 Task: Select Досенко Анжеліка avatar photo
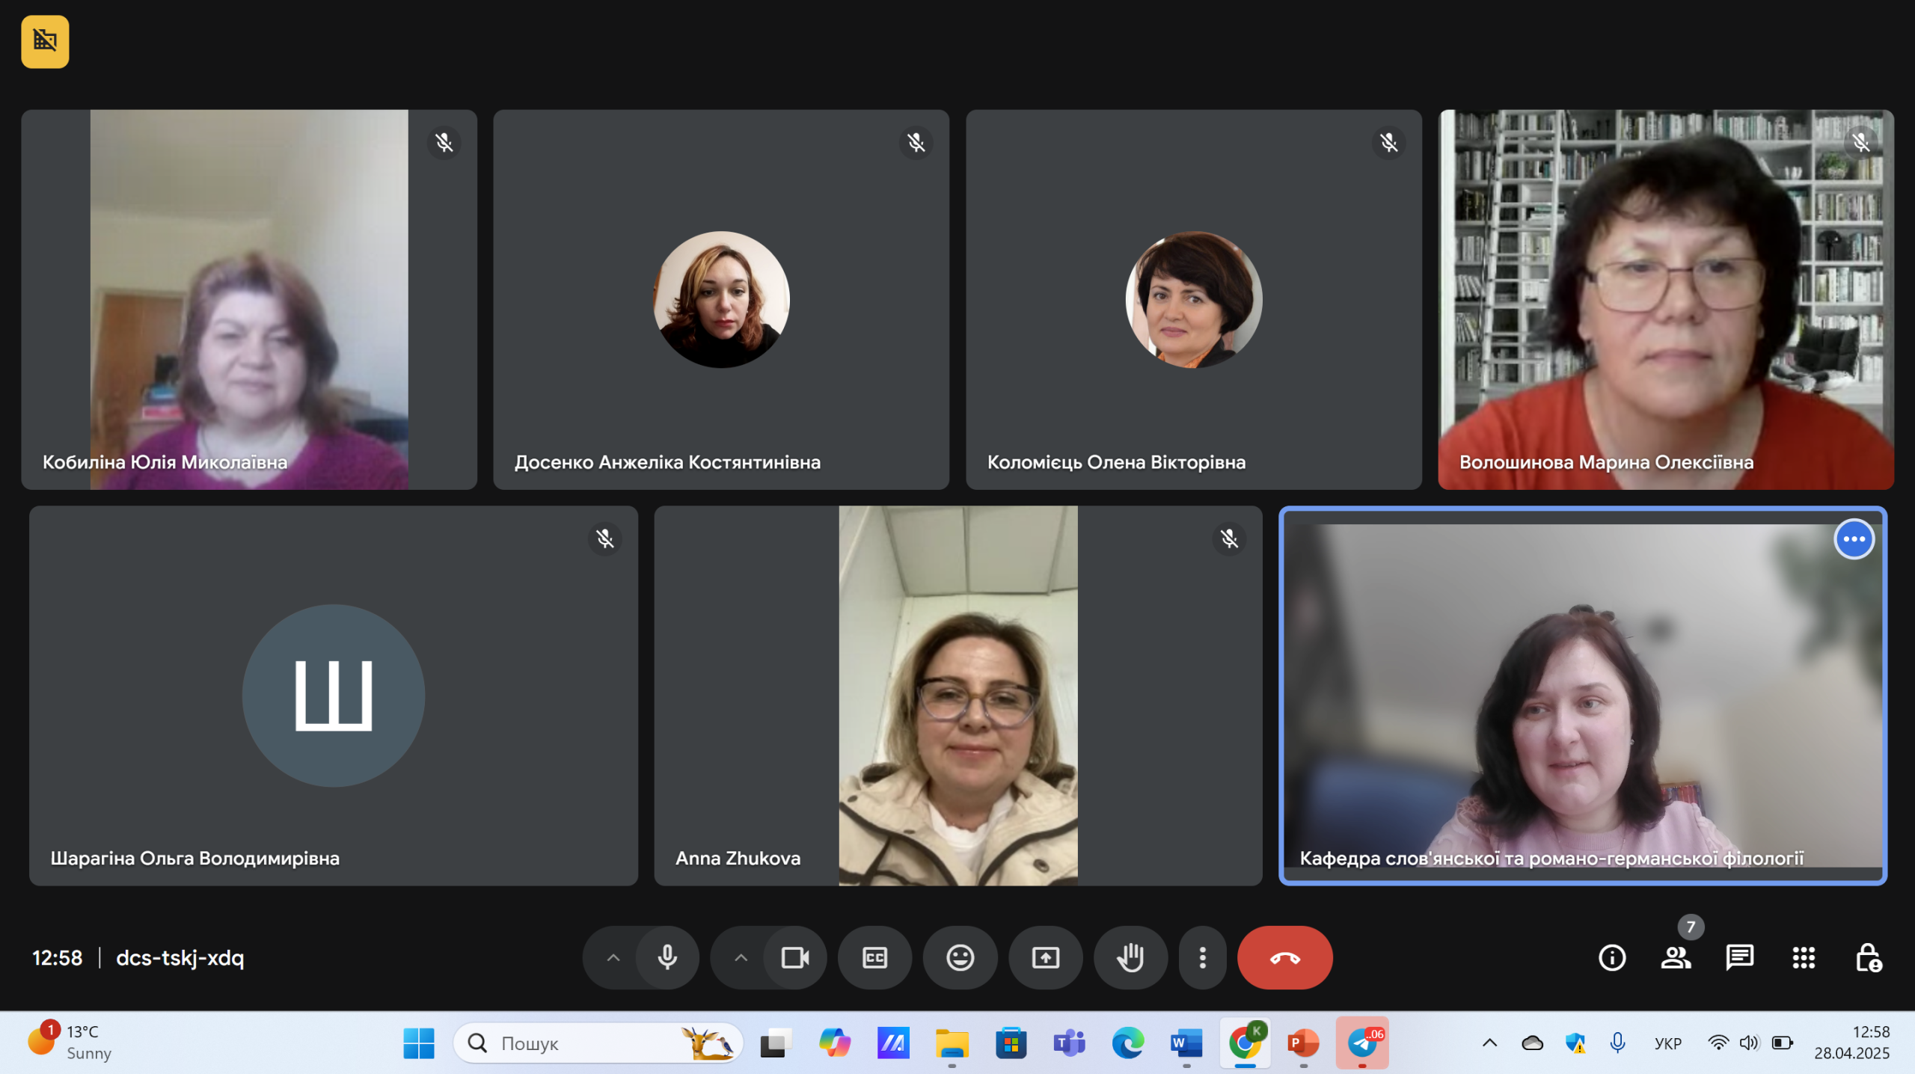[721, 299]
